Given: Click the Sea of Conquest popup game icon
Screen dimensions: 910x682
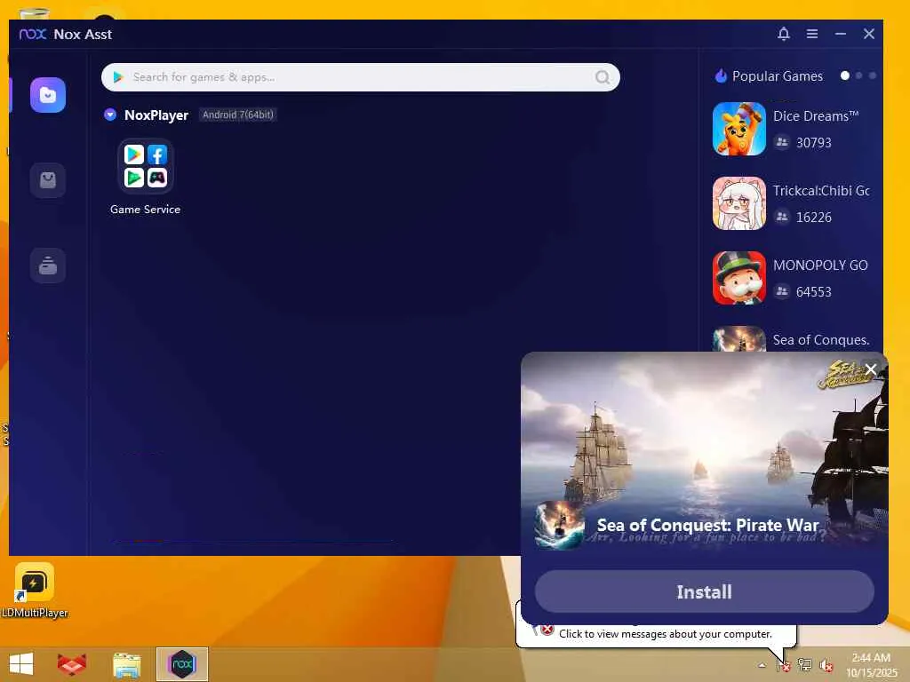Looking at the screenshot, I should [x=559, y=526].
